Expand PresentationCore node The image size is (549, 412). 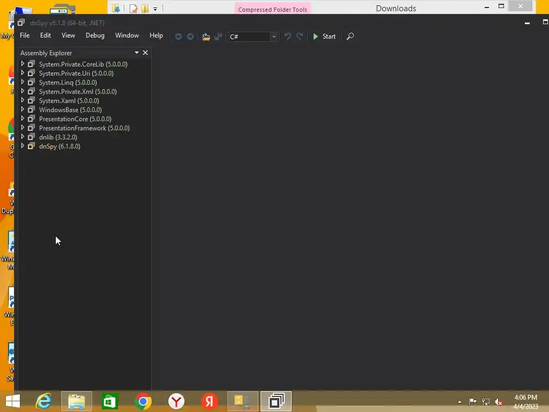(23, 119)
